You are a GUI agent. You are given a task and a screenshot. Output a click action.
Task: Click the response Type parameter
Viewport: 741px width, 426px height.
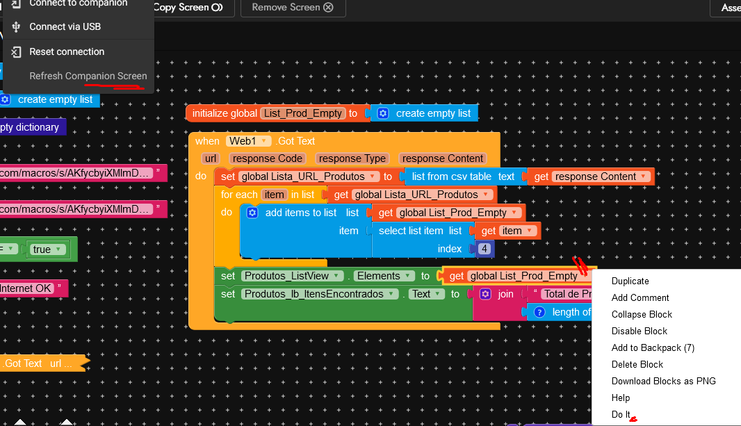click(352, 158)
